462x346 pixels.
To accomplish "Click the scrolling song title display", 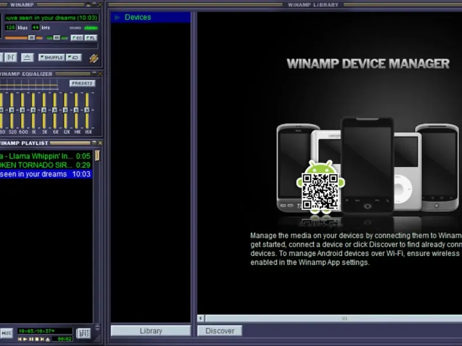I will tap(51, 18).
